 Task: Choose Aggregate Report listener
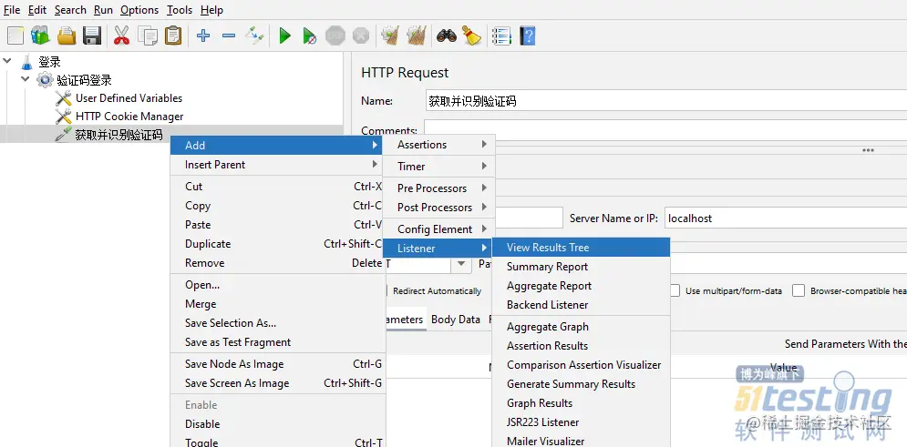[x=581, y=285]
